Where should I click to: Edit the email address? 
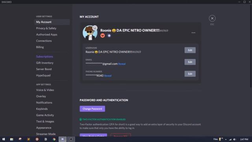(x=190, y=62)
